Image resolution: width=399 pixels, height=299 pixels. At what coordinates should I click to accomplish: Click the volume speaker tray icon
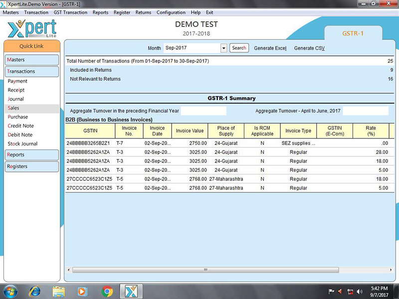(360, 292)
